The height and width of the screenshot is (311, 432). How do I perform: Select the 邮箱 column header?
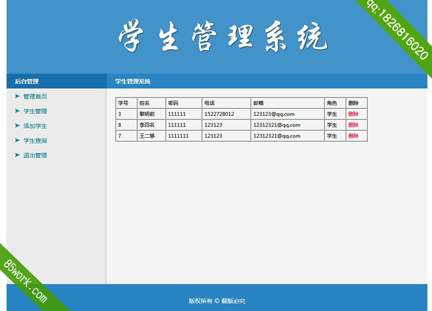(x=258, y=103)
